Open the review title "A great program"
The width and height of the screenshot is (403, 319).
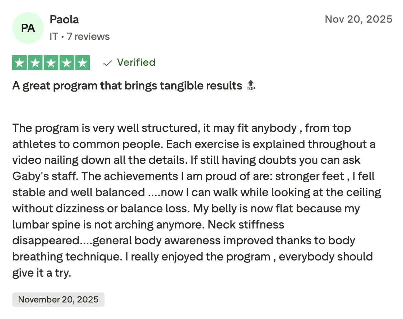(127, 85)
